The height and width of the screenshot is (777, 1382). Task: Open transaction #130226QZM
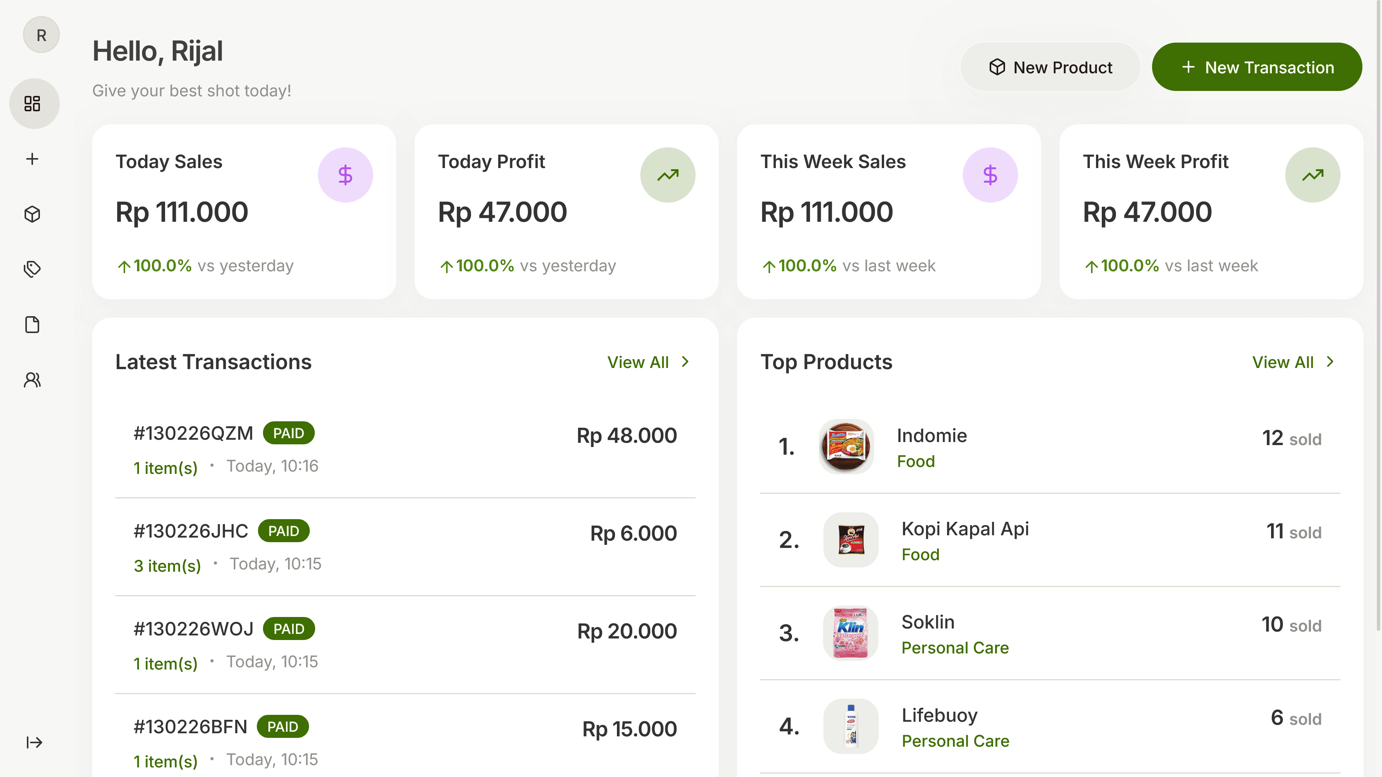(193, 433)
